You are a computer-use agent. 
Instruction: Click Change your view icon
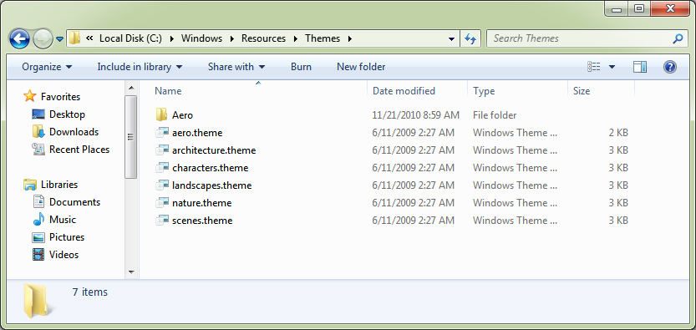coord(594,67)
